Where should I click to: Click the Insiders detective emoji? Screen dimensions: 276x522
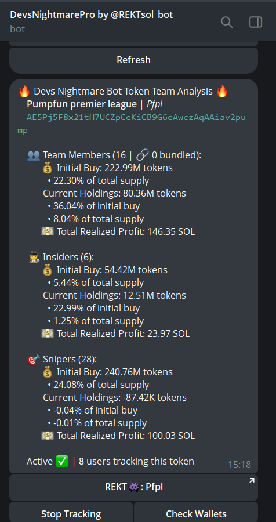click(35, 258)
